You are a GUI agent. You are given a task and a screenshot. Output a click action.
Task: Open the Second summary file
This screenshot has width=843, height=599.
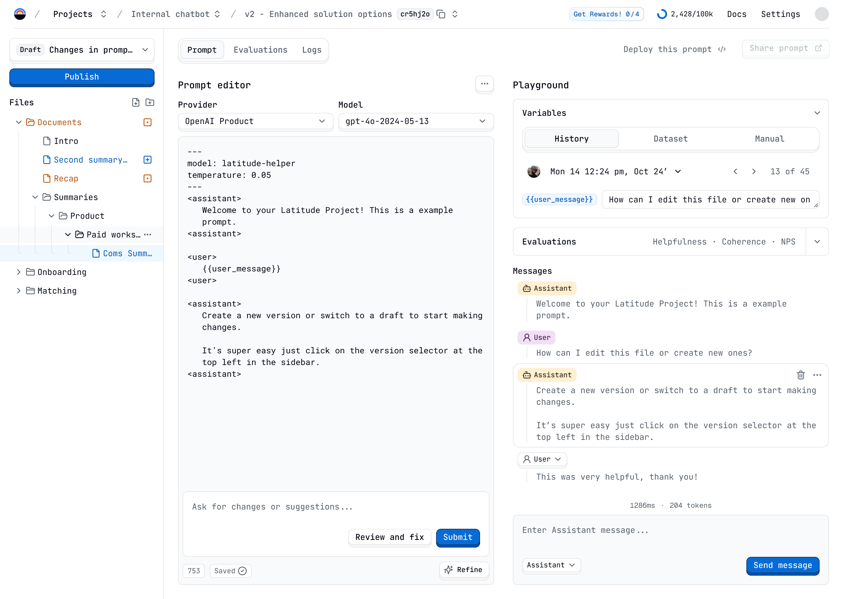pos(85,160)
